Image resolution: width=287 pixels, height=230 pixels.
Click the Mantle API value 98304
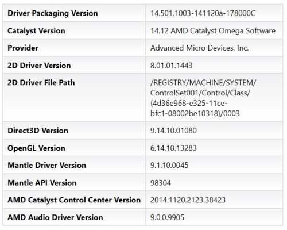tap(161, 183)
